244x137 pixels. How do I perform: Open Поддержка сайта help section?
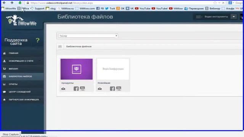(16, 41)
